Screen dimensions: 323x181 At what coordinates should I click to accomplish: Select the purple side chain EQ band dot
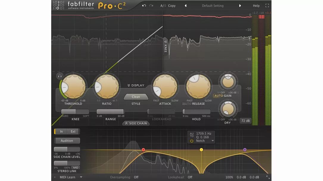pyautogui.click(x=245, y=150)
